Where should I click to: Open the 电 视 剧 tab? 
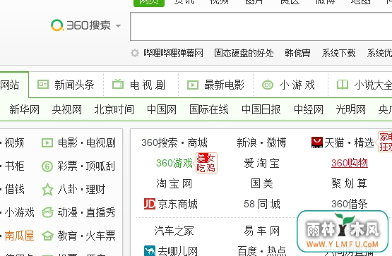click(148, 85)
